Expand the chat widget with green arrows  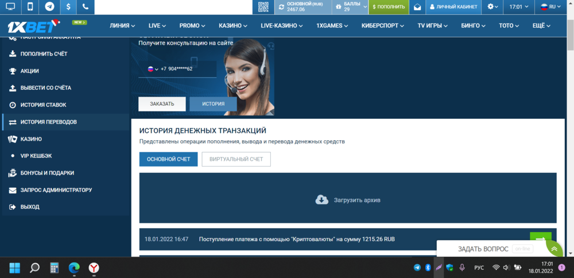coord(554,249)
